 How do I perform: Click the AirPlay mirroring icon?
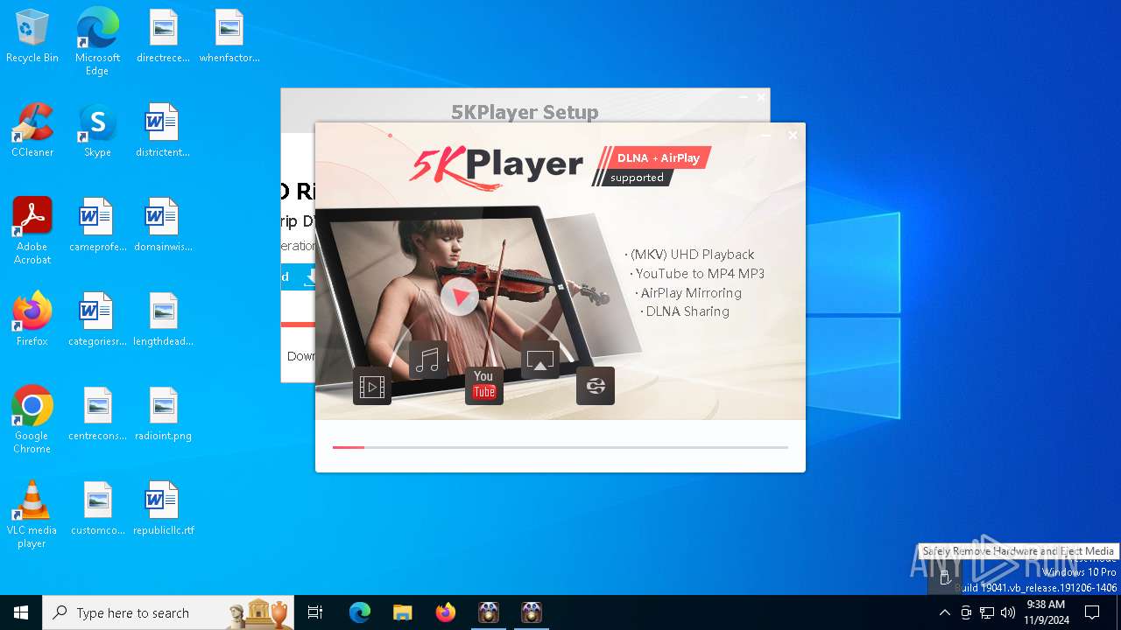(540, 360)
